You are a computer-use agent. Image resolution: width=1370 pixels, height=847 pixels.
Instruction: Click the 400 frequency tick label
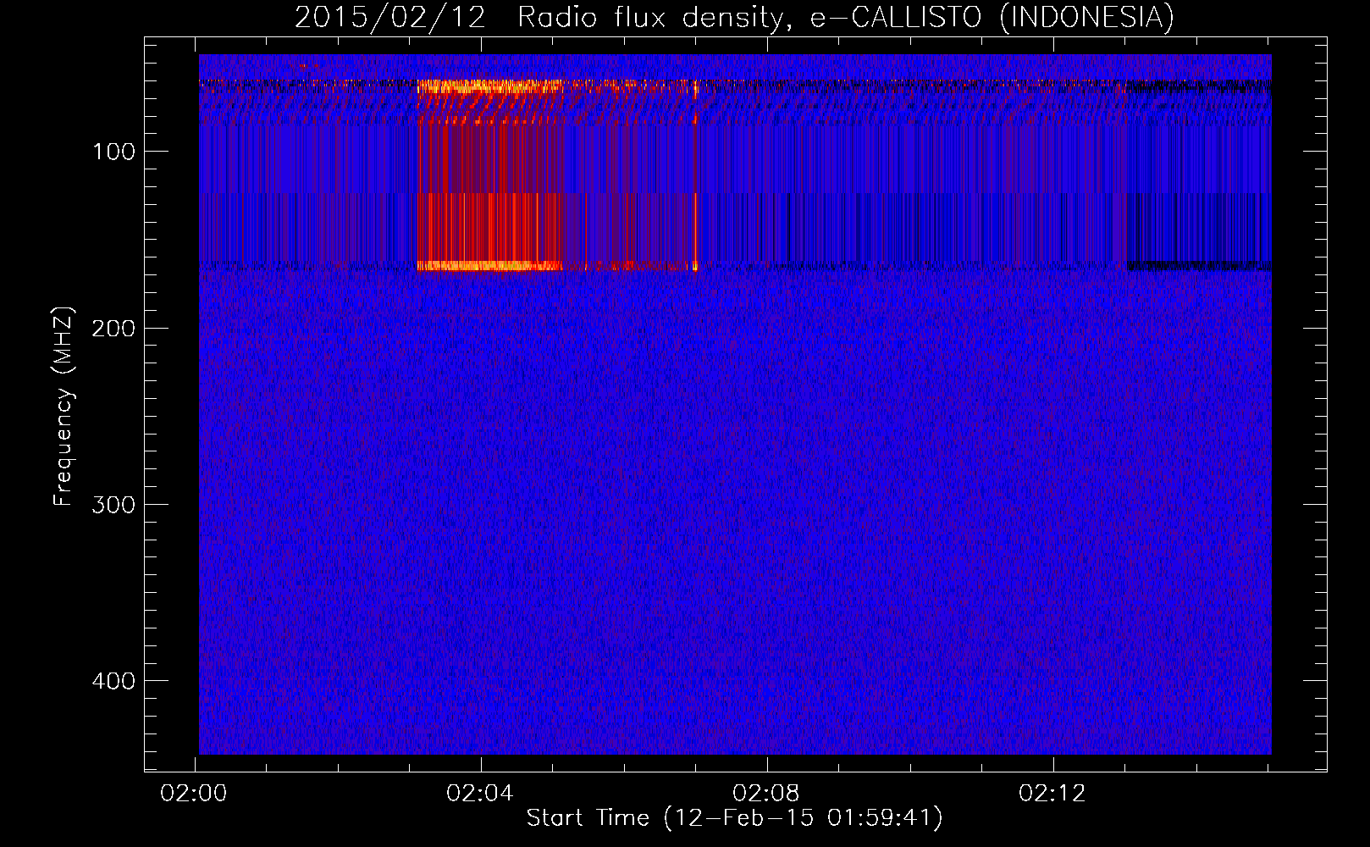tap(113, 680)
